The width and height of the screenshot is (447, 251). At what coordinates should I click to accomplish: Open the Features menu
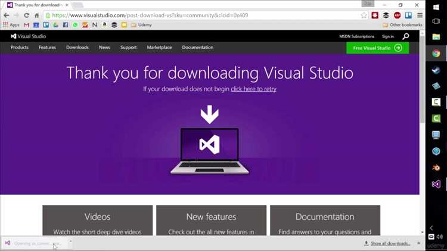click(x=47, y=47)
